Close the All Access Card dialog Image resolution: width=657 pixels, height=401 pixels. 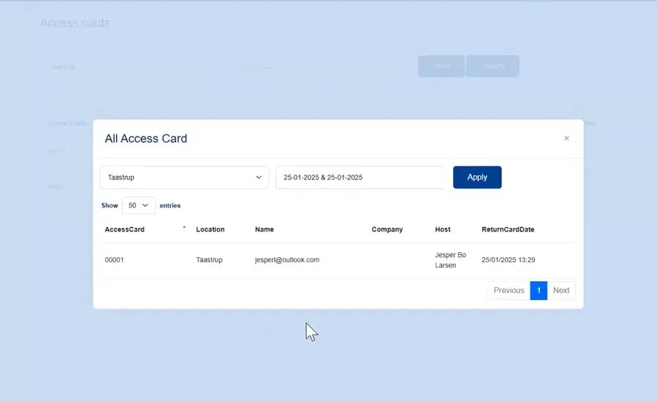pos(566,139)
